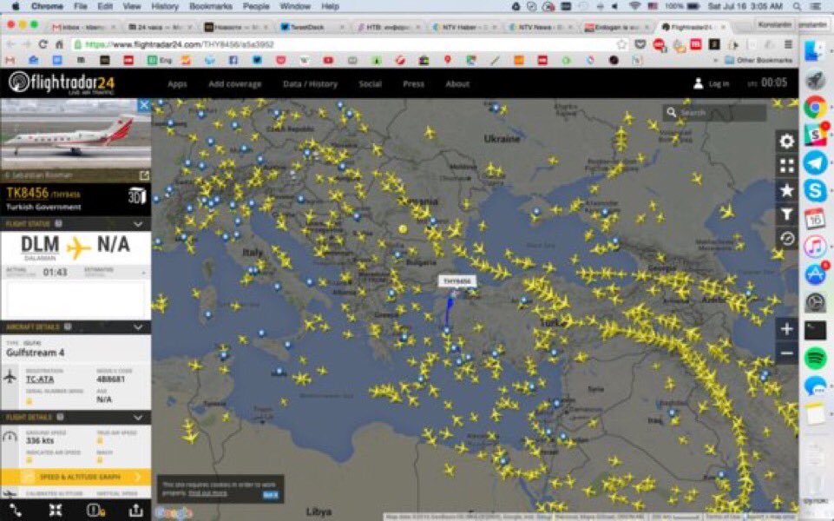Zoom in the map with plus

[x=786, y=329]
